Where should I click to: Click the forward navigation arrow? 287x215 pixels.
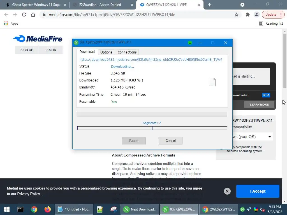click(x=15, y=15)
